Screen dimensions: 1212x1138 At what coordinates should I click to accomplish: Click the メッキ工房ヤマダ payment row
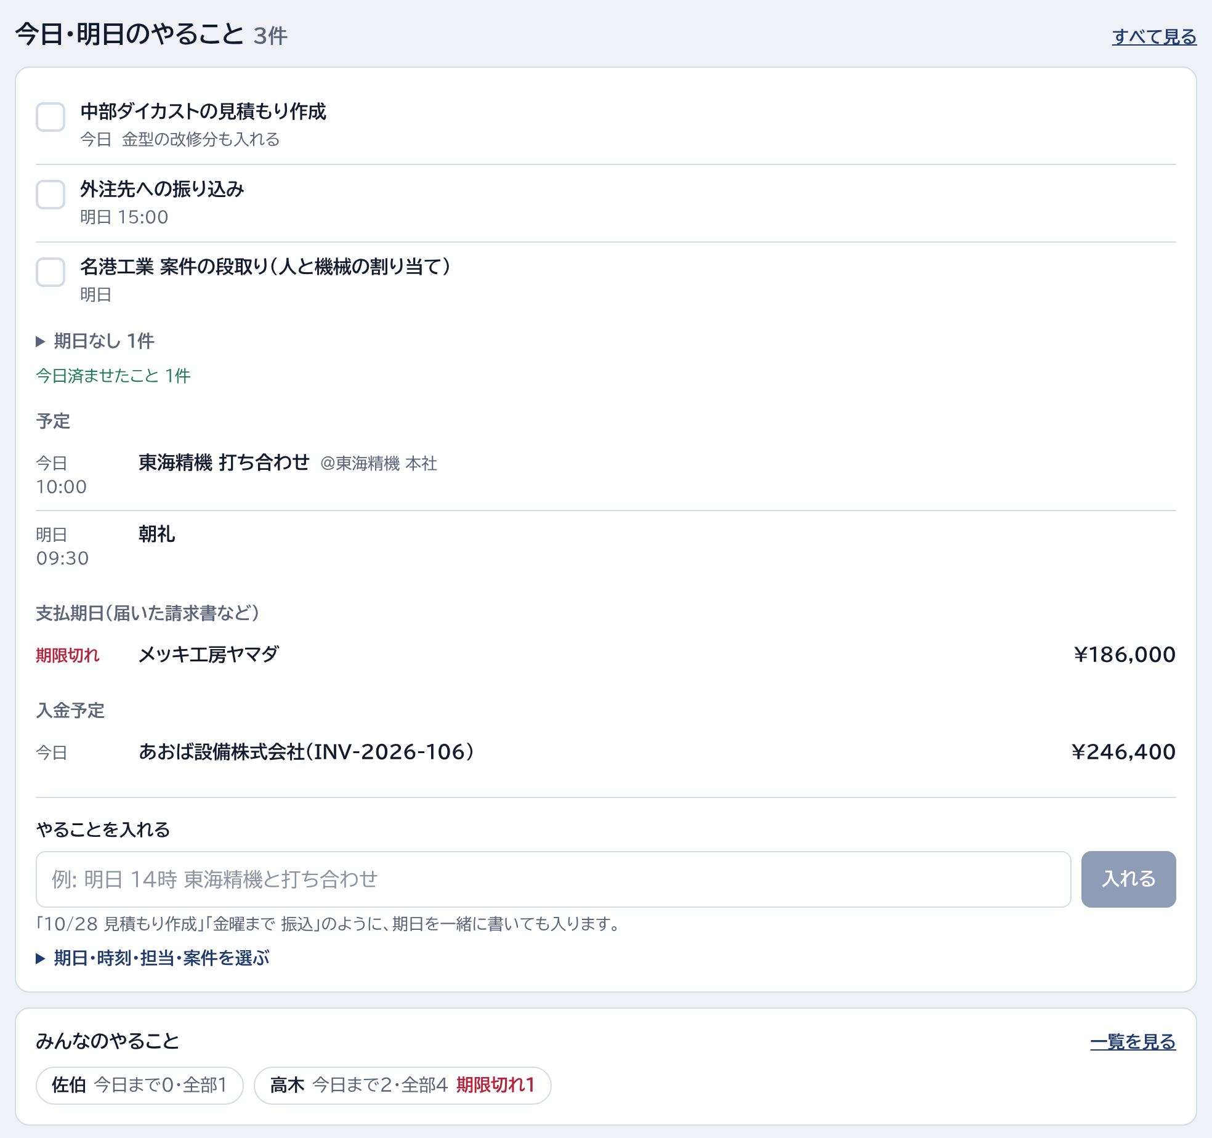(x=606, y=655)
